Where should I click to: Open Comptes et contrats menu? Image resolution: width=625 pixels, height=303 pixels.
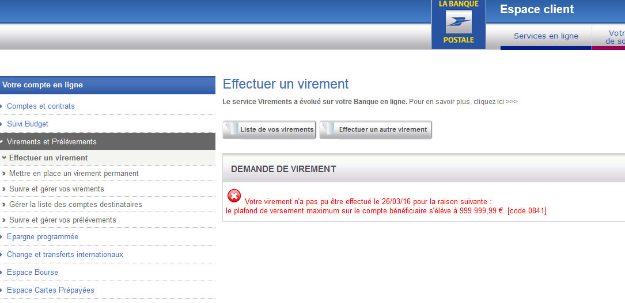point(41,106)
